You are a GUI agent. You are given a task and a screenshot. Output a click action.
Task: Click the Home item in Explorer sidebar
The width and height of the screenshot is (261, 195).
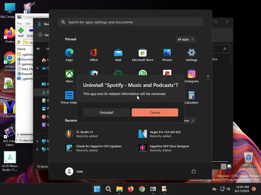point(45,60)
